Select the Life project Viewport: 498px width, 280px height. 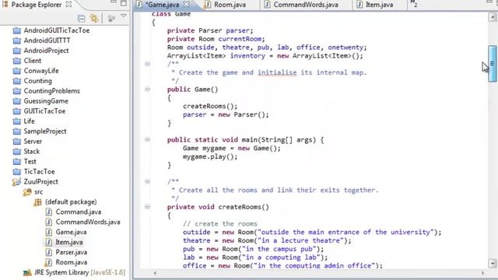pos(30,121)
